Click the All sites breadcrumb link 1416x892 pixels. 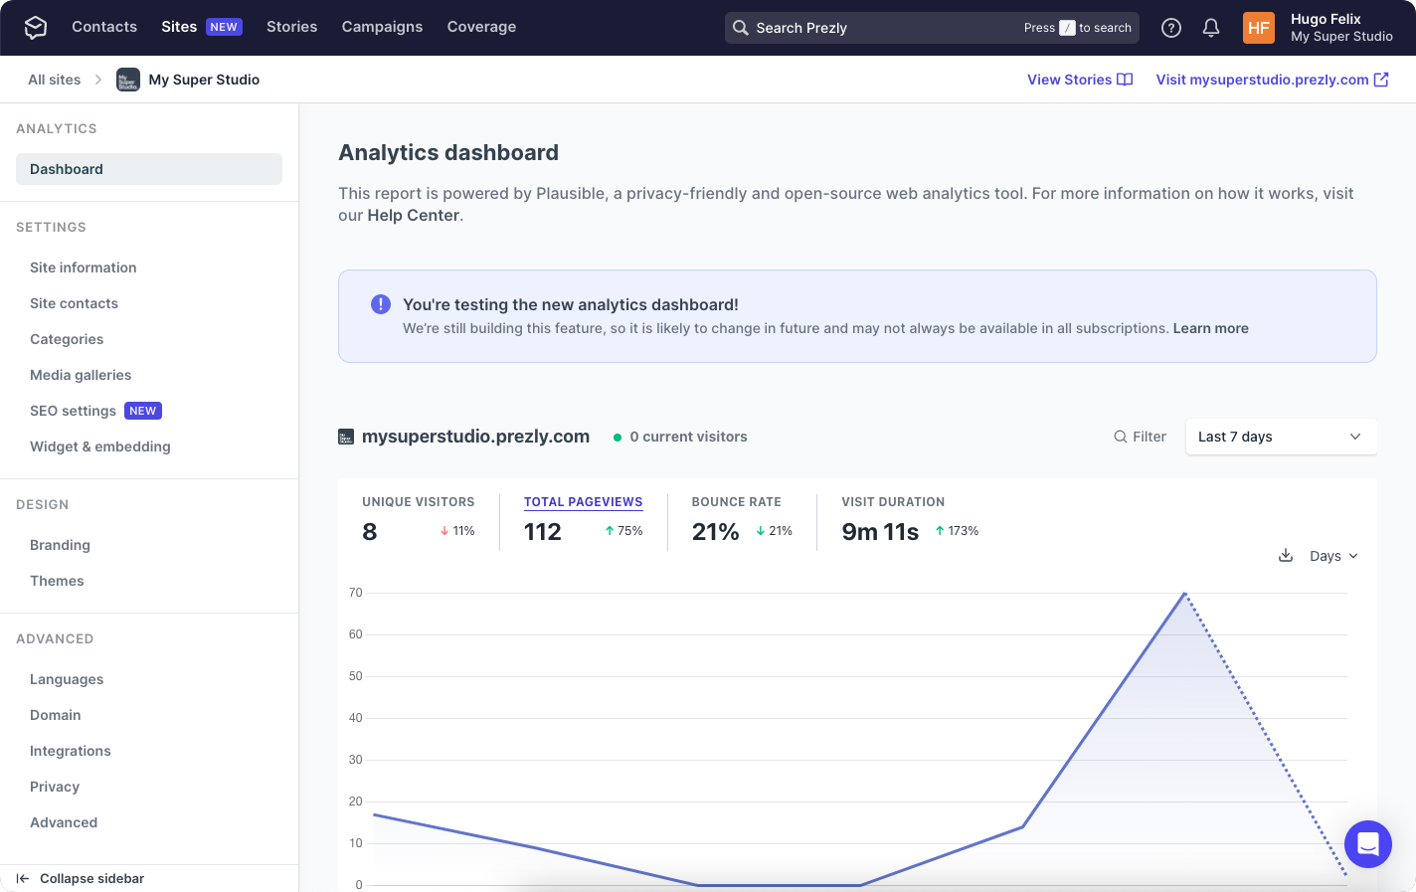click(x=55, y=80)
